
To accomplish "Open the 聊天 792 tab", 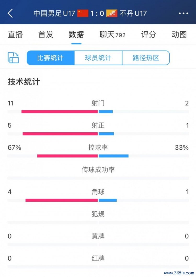I will point(112,35).
